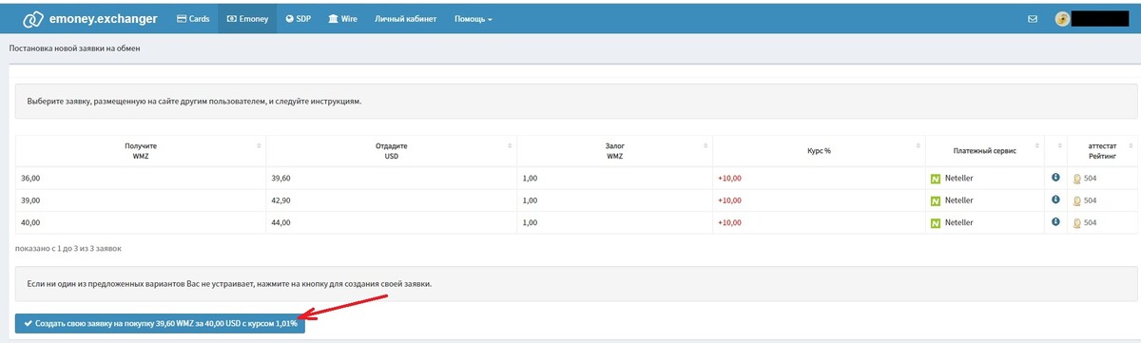Click the user avatar icon in header
The width and height of the screenshot is (1141, 343).
[x=1062, y=19]
